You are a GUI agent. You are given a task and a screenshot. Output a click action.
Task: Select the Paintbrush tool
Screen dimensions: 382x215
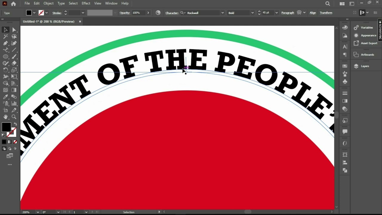(14, 56)
